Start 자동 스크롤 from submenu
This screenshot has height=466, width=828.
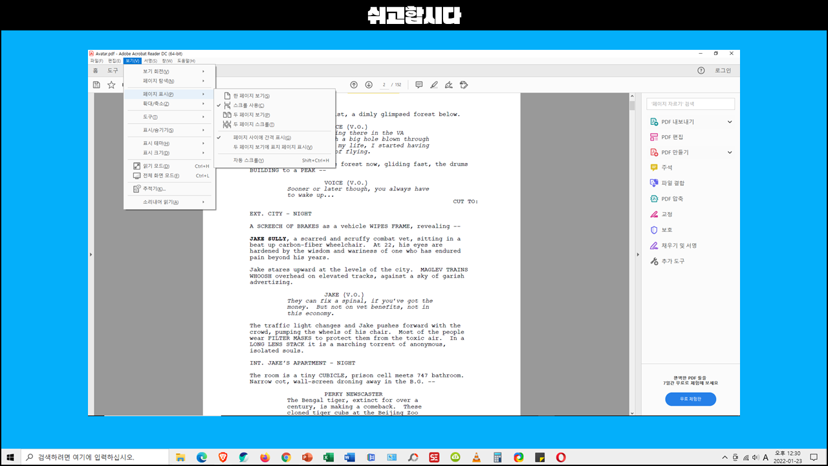(x=275, y=161)
